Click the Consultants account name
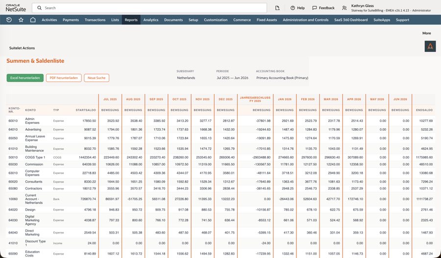 tap(34, 182)
